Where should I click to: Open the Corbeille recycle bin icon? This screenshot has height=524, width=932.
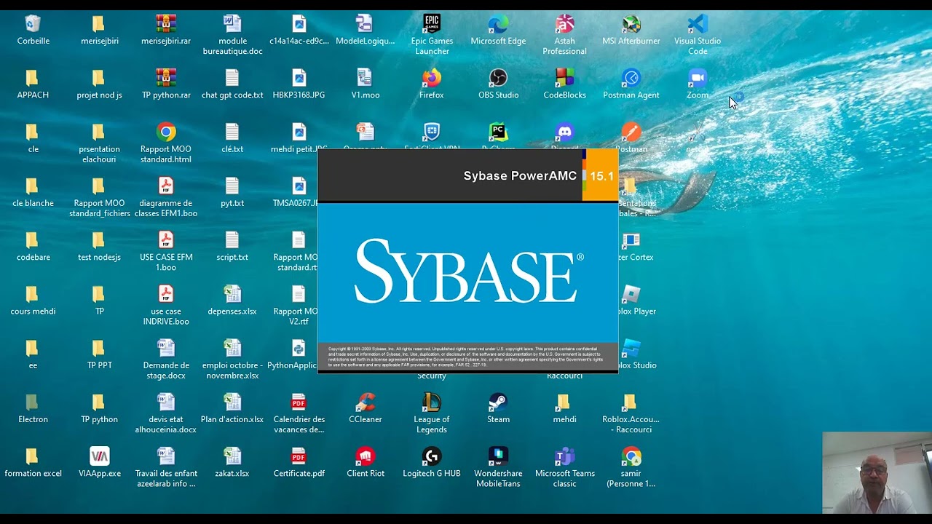[x=33, y=30]
